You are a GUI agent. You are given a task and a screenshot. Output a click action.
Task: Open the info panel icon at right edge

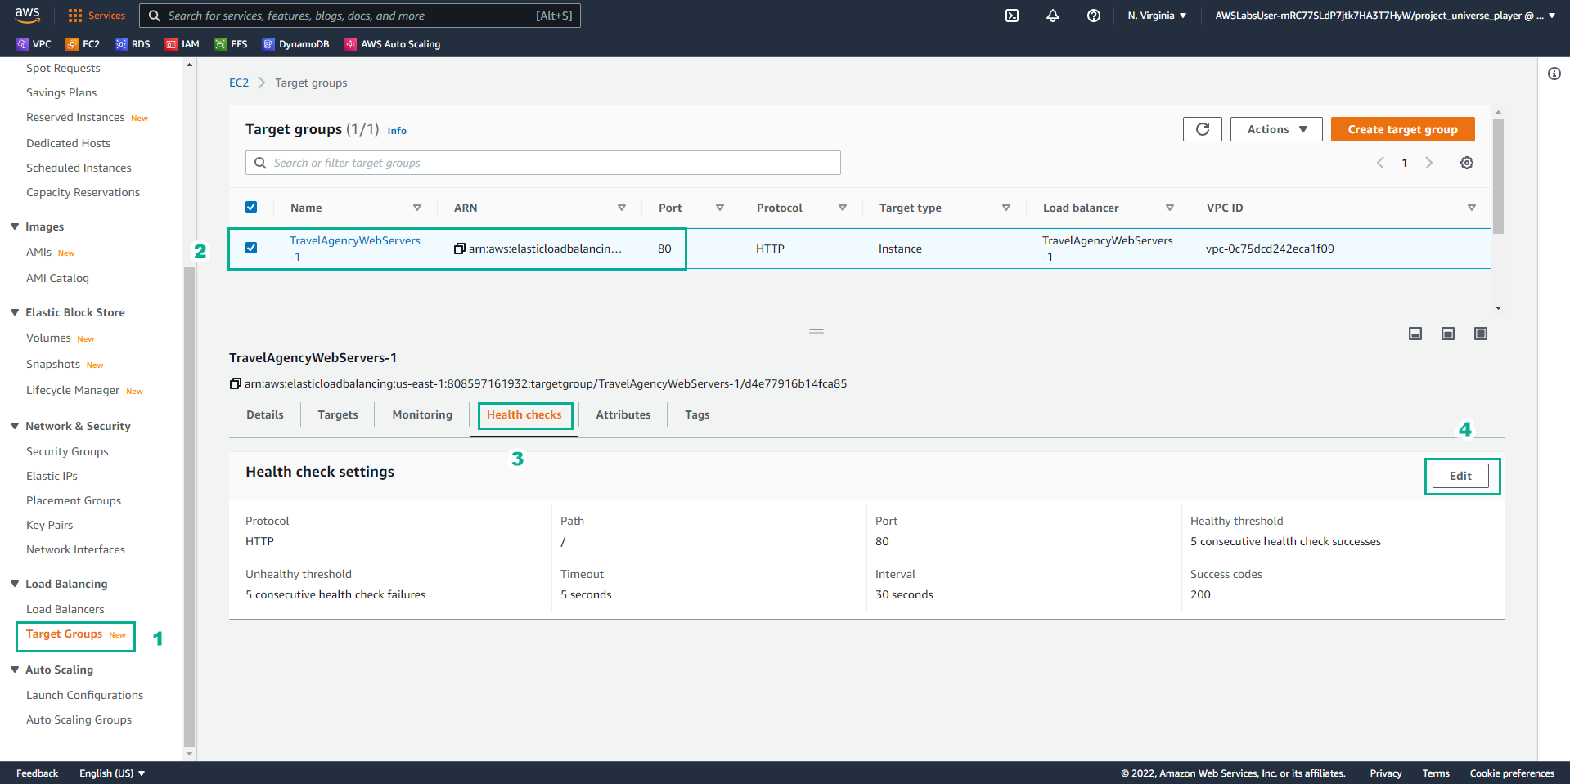(x=1554, y=74)
